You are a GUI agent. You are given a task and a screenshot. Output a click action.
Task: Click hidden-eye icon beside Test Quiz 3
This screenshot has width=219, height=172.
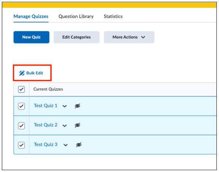pos(79,145)
